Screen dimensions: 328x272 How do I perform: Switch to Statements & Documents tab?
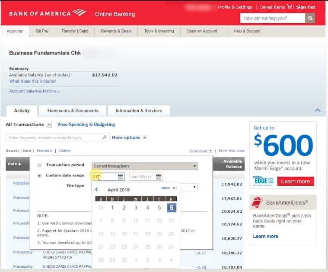click(73, 111)
